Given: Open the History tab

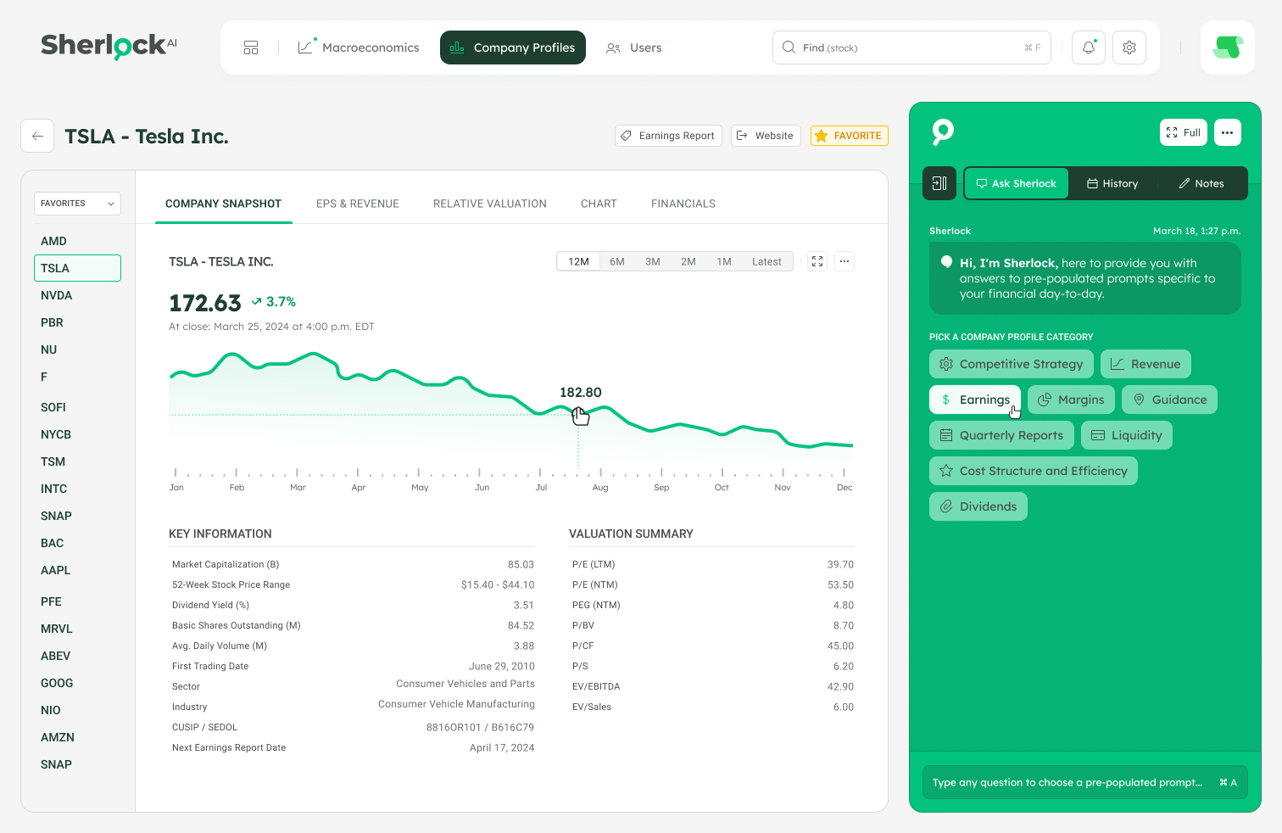Looking at the screenshot, I should pos(1112,183).
